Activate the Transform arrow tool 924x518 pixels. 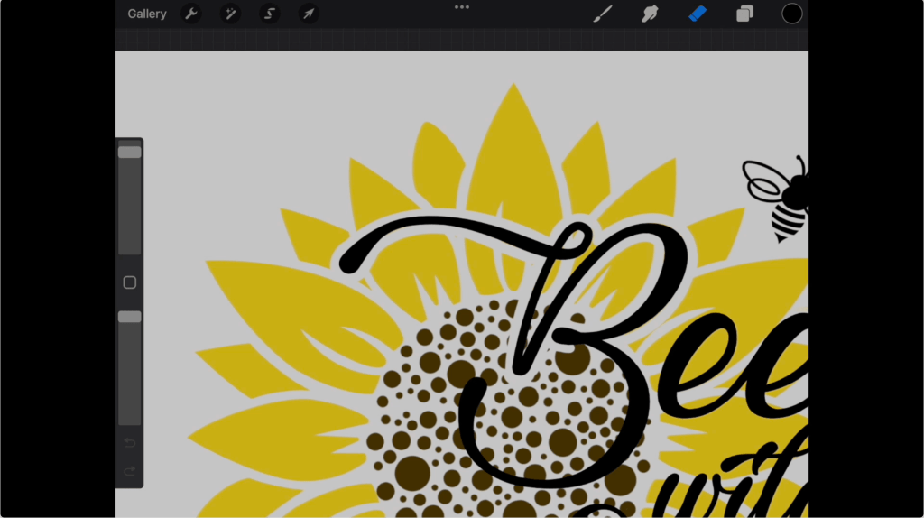click(x=309, y=14)
